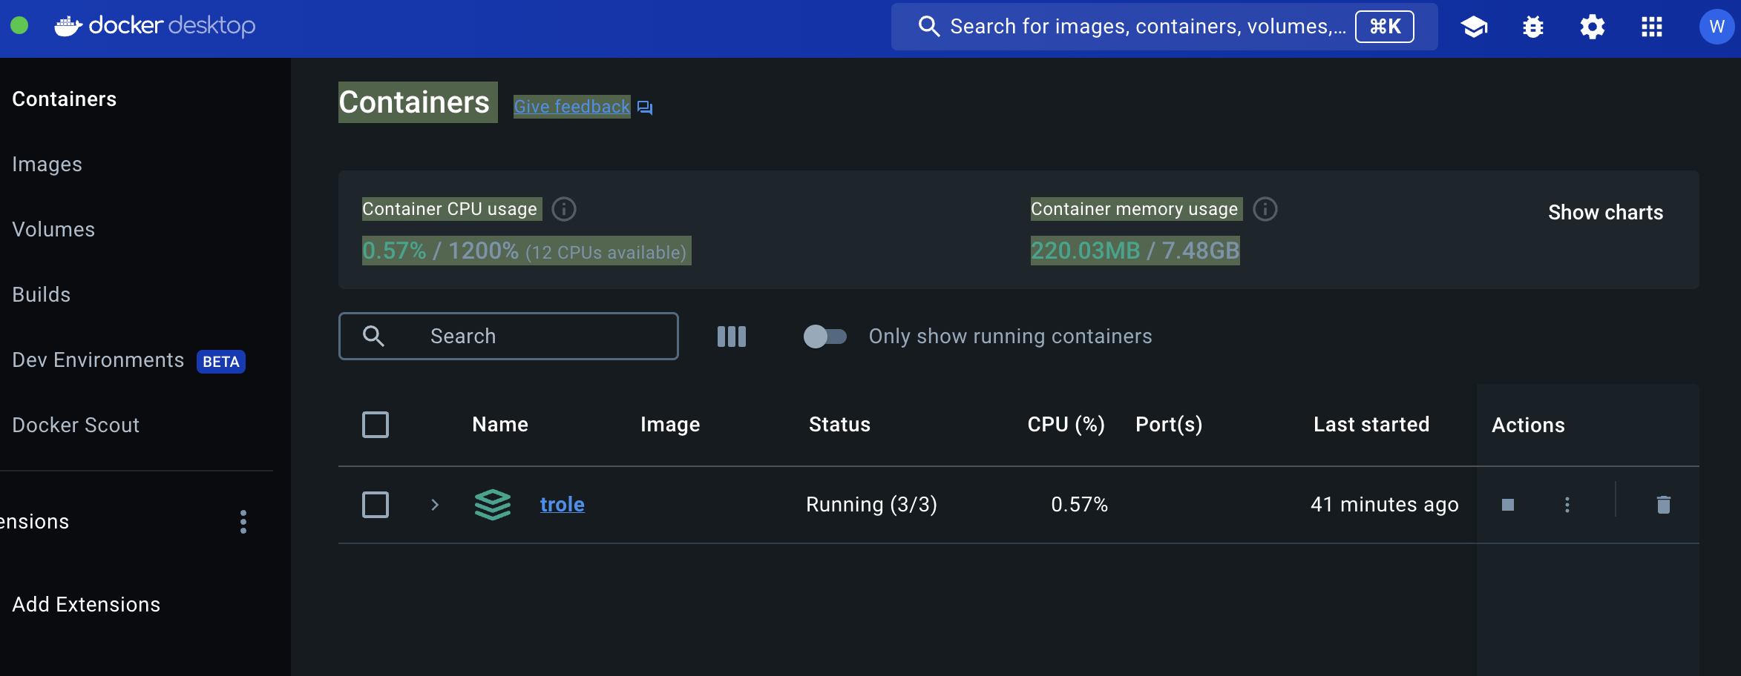Open the Give feedback link

click(572, 107)
